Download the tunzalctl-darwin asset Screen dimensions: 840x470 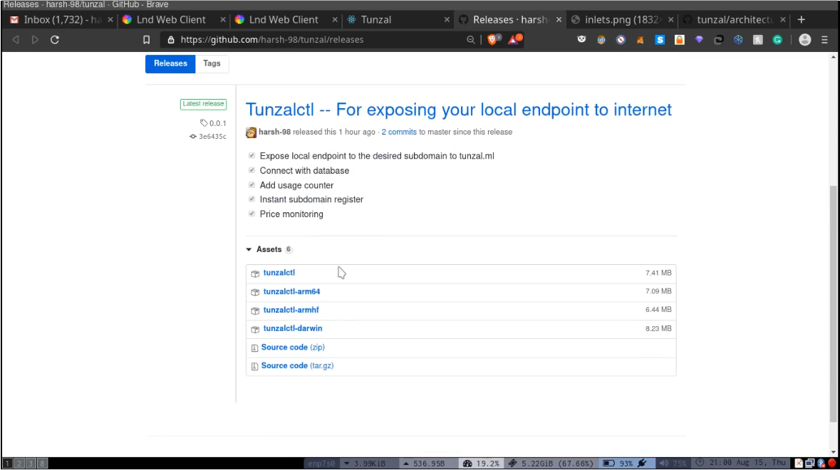point(293,329)
